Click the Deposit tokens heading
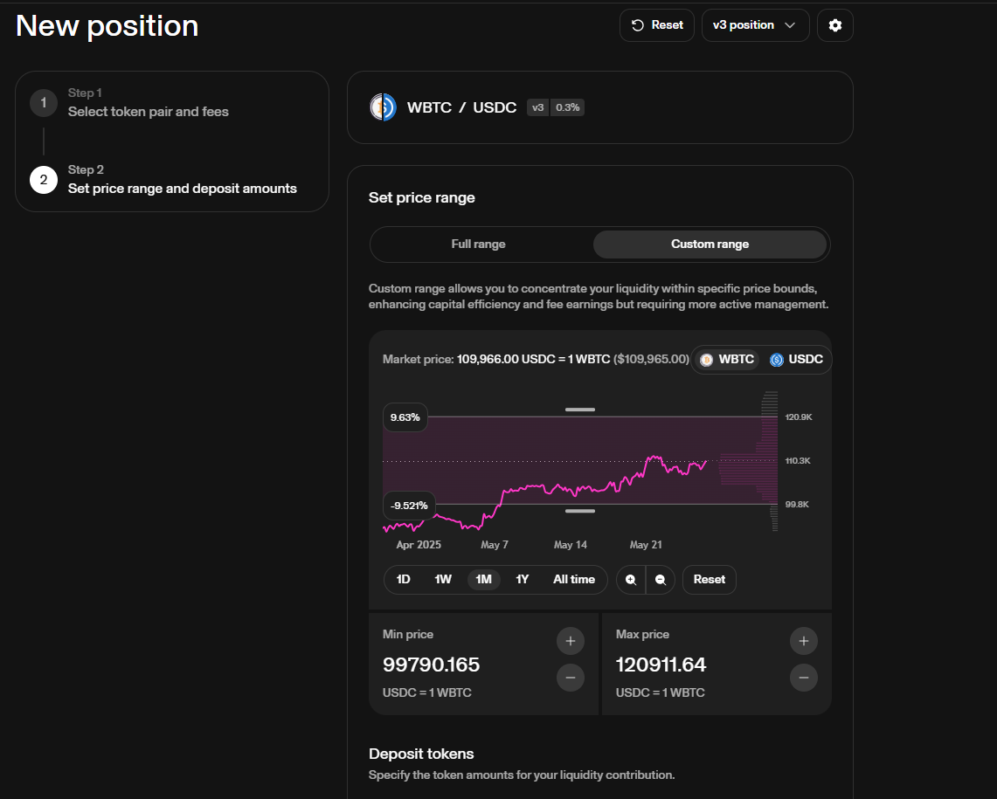Viewport: 997px width, 799px height. click(421, 754)
